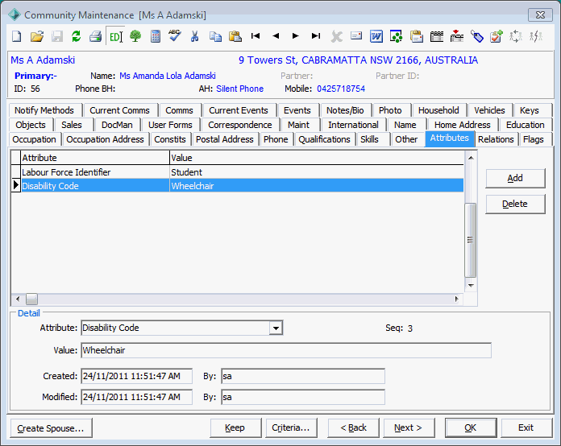561x446 pixels.
Task: Click the greyed X delete icon
Action: click(336, 36)
